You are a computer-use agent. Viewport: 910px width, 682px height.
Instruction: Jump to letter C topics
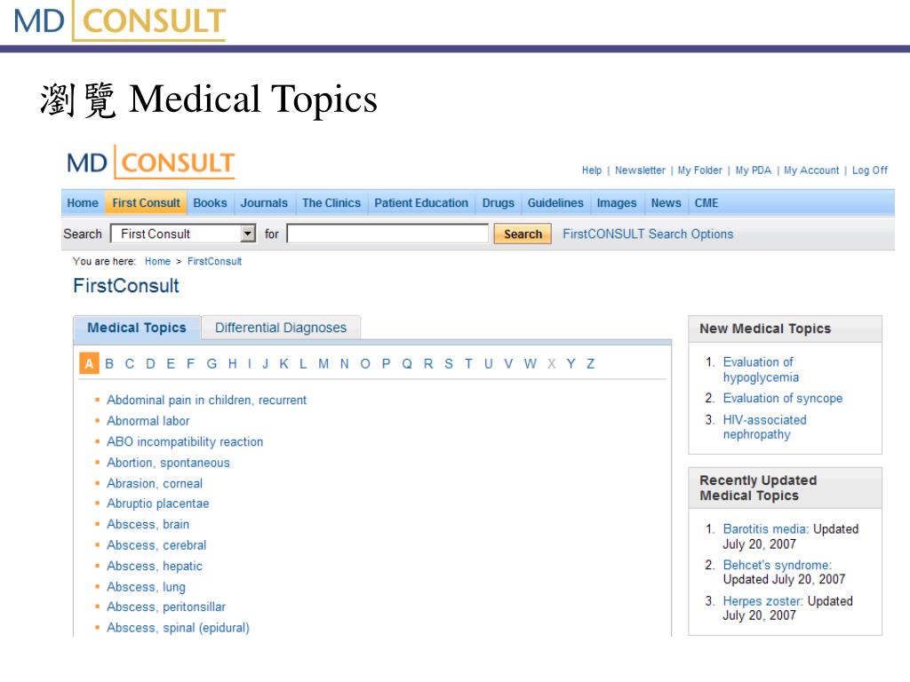tap(130, 363)
